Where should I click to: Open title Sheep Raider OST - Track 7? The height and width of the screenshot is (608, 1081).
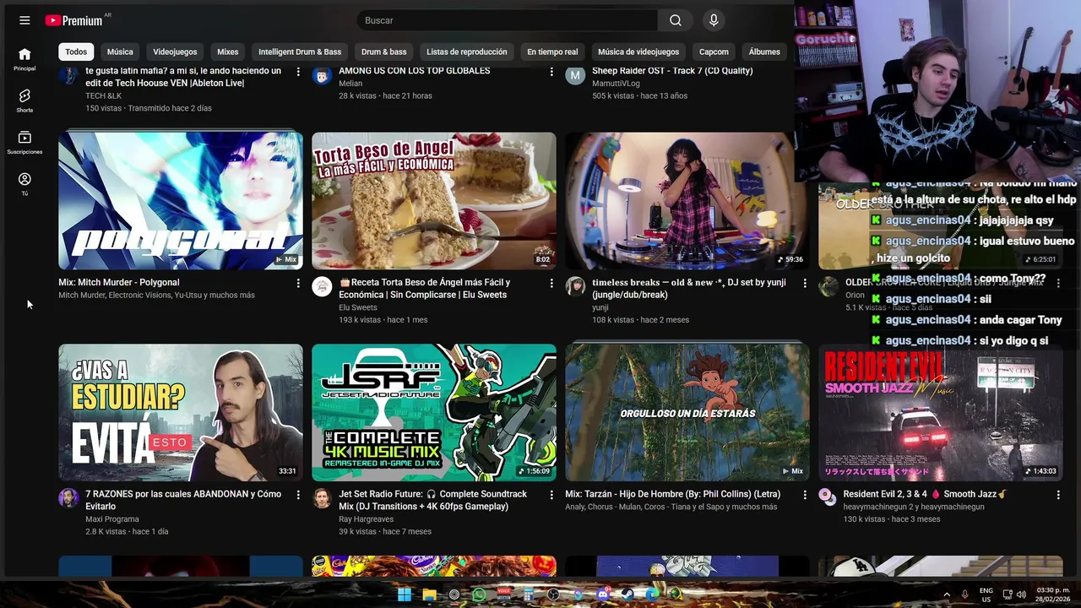672,71
